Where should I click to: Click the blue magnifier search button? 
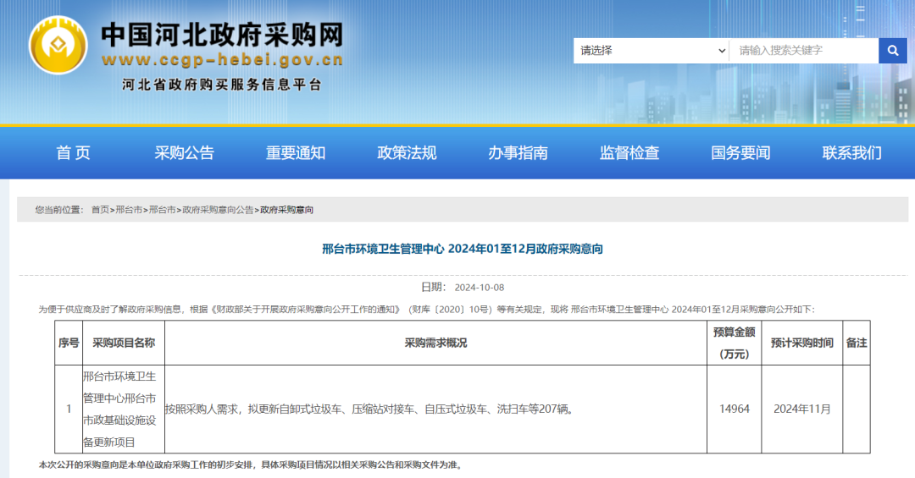(x=892, y=51)
